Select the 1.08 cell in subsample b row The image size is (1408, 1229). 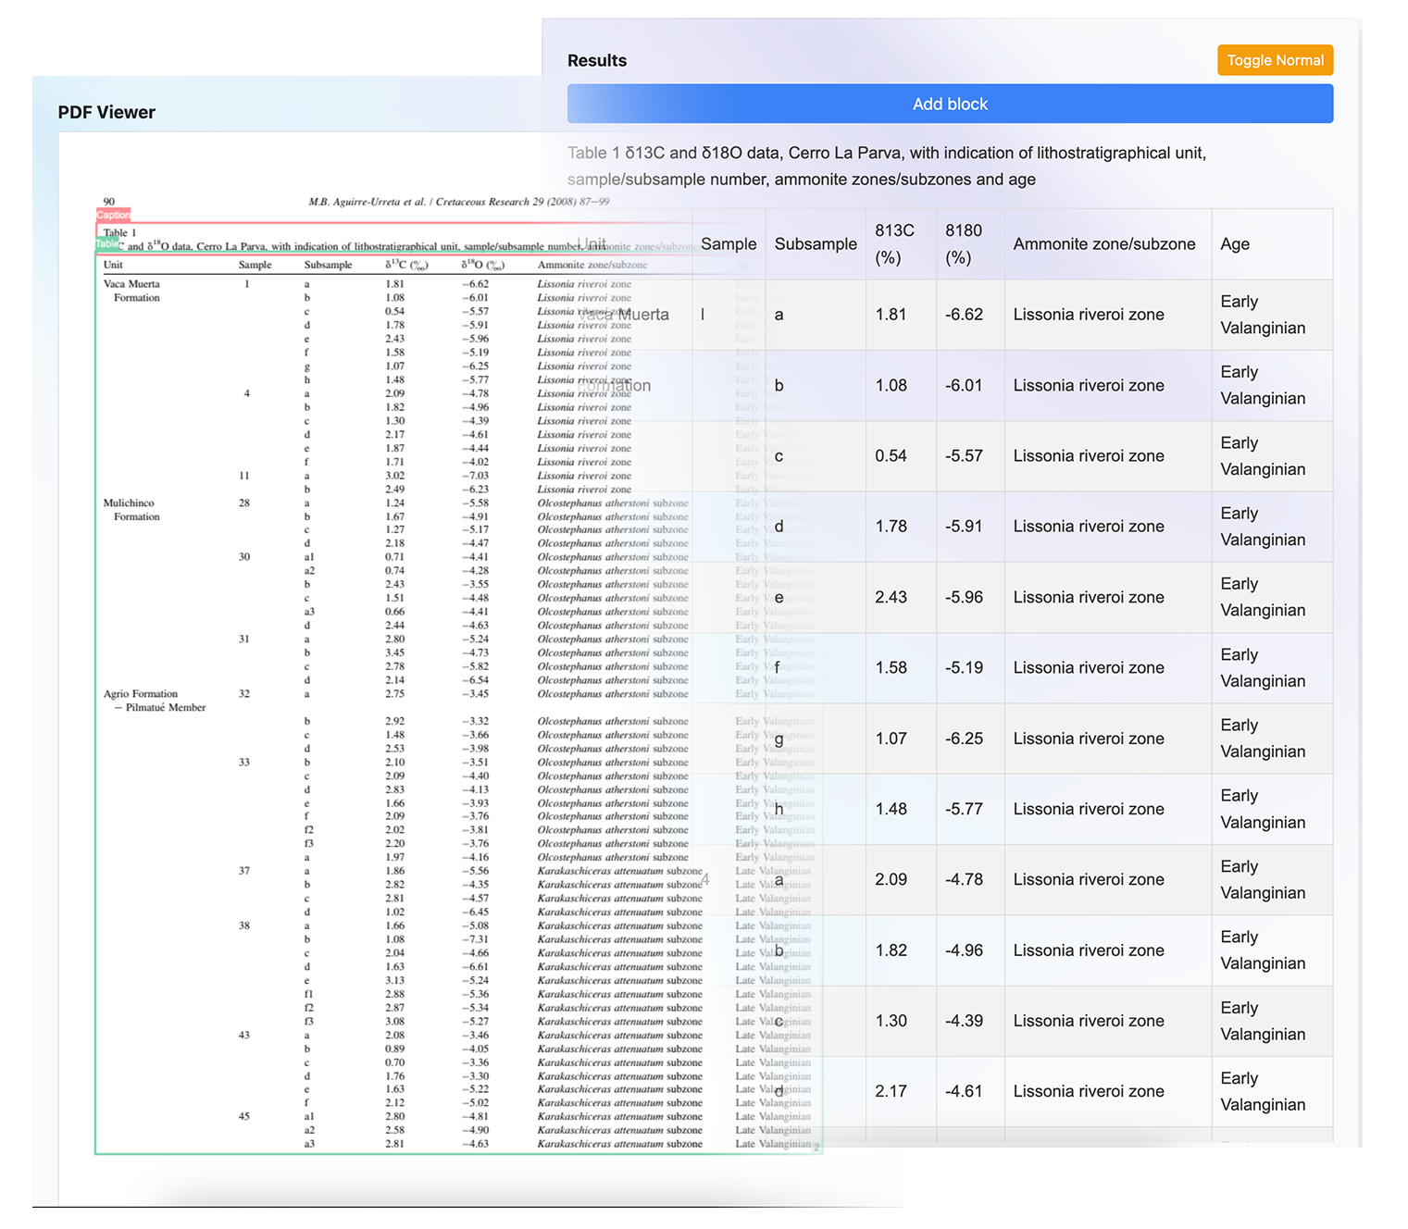[901, 385]
